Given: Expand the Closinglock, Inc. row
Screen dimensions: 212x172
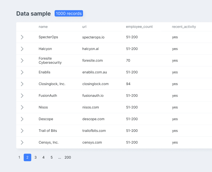Looking at the screenshot, I should 22,84.
